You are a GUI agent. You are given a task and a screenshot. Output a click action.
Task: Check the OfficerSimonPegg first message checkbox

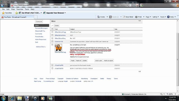(52, 32)
